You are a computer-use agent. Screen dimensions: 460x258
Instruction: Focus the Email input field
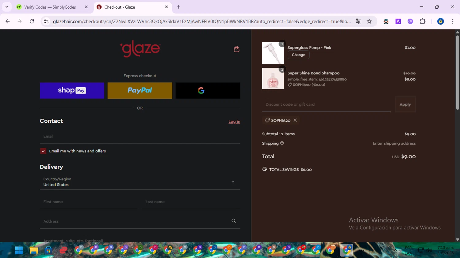(x=140, y=136)
